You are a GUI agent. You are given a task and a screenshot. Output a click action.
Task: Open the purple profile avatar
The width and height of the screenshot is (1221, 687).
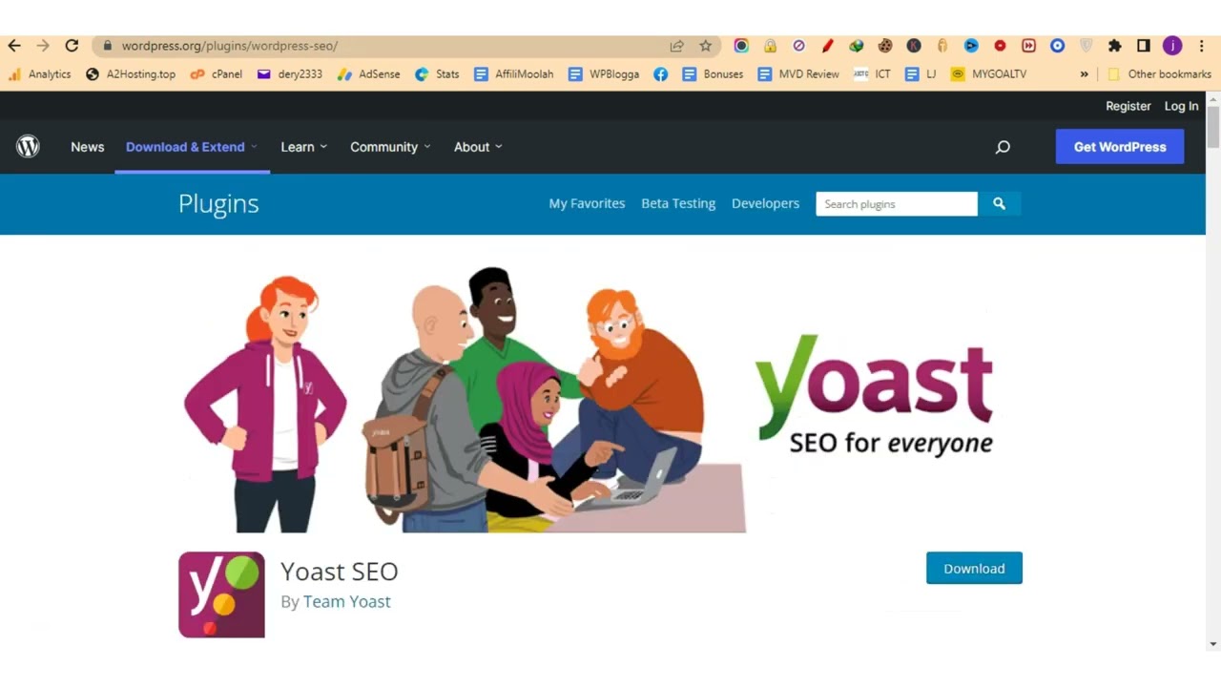coord(1172,46)
